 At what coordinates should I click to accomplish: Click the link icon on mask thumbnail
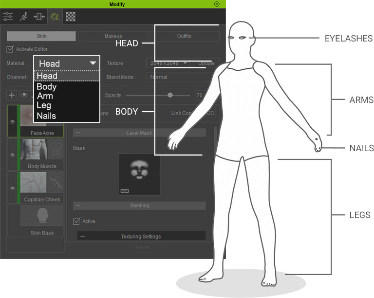pos(125,189)
